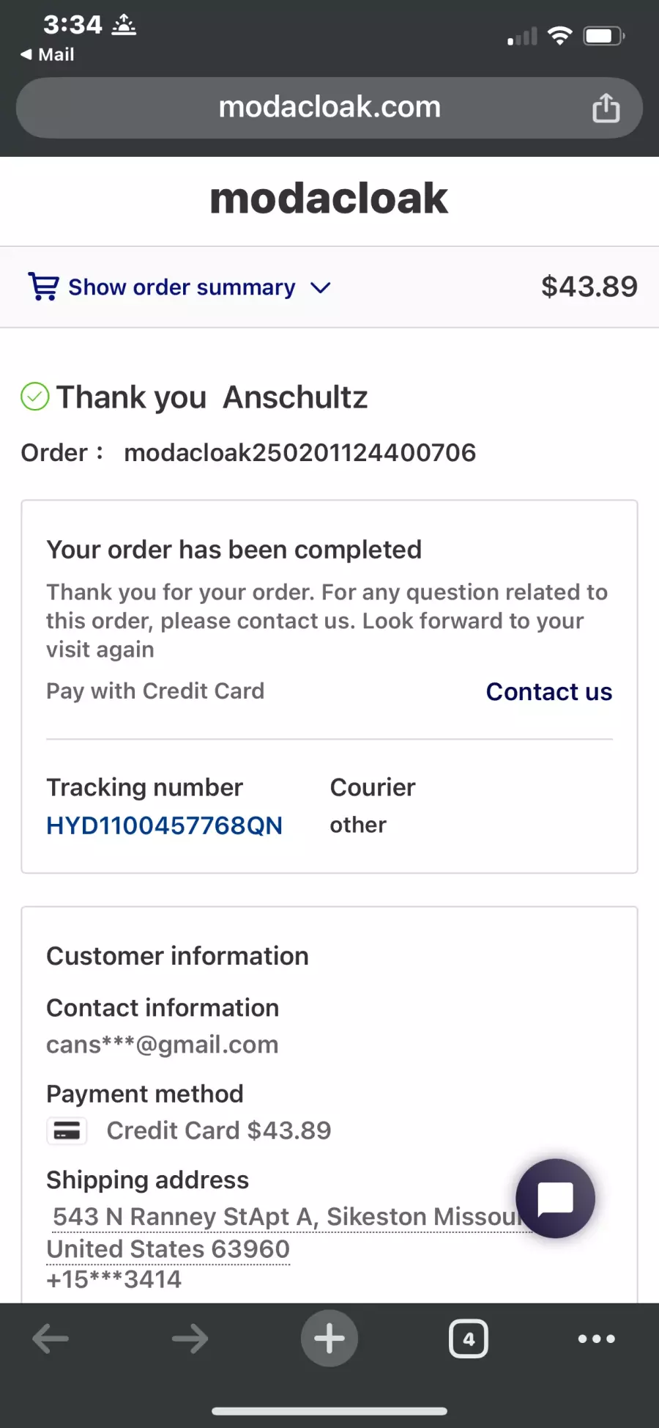The height and width of the screenshot is (1428, 659).
Task: Expand the order summary chevron
Action: 321,287
